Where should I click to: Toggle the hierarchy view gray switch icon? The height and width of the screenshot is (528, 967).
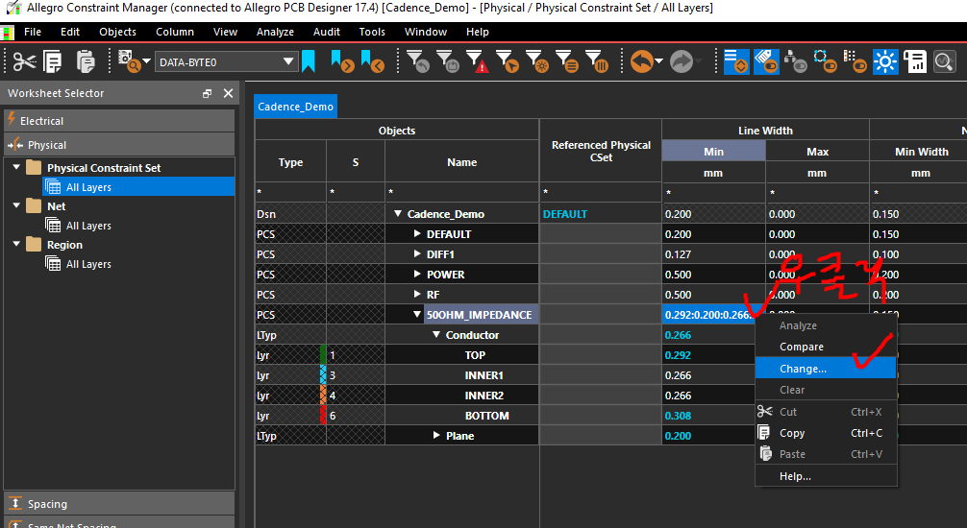point(796,61)
